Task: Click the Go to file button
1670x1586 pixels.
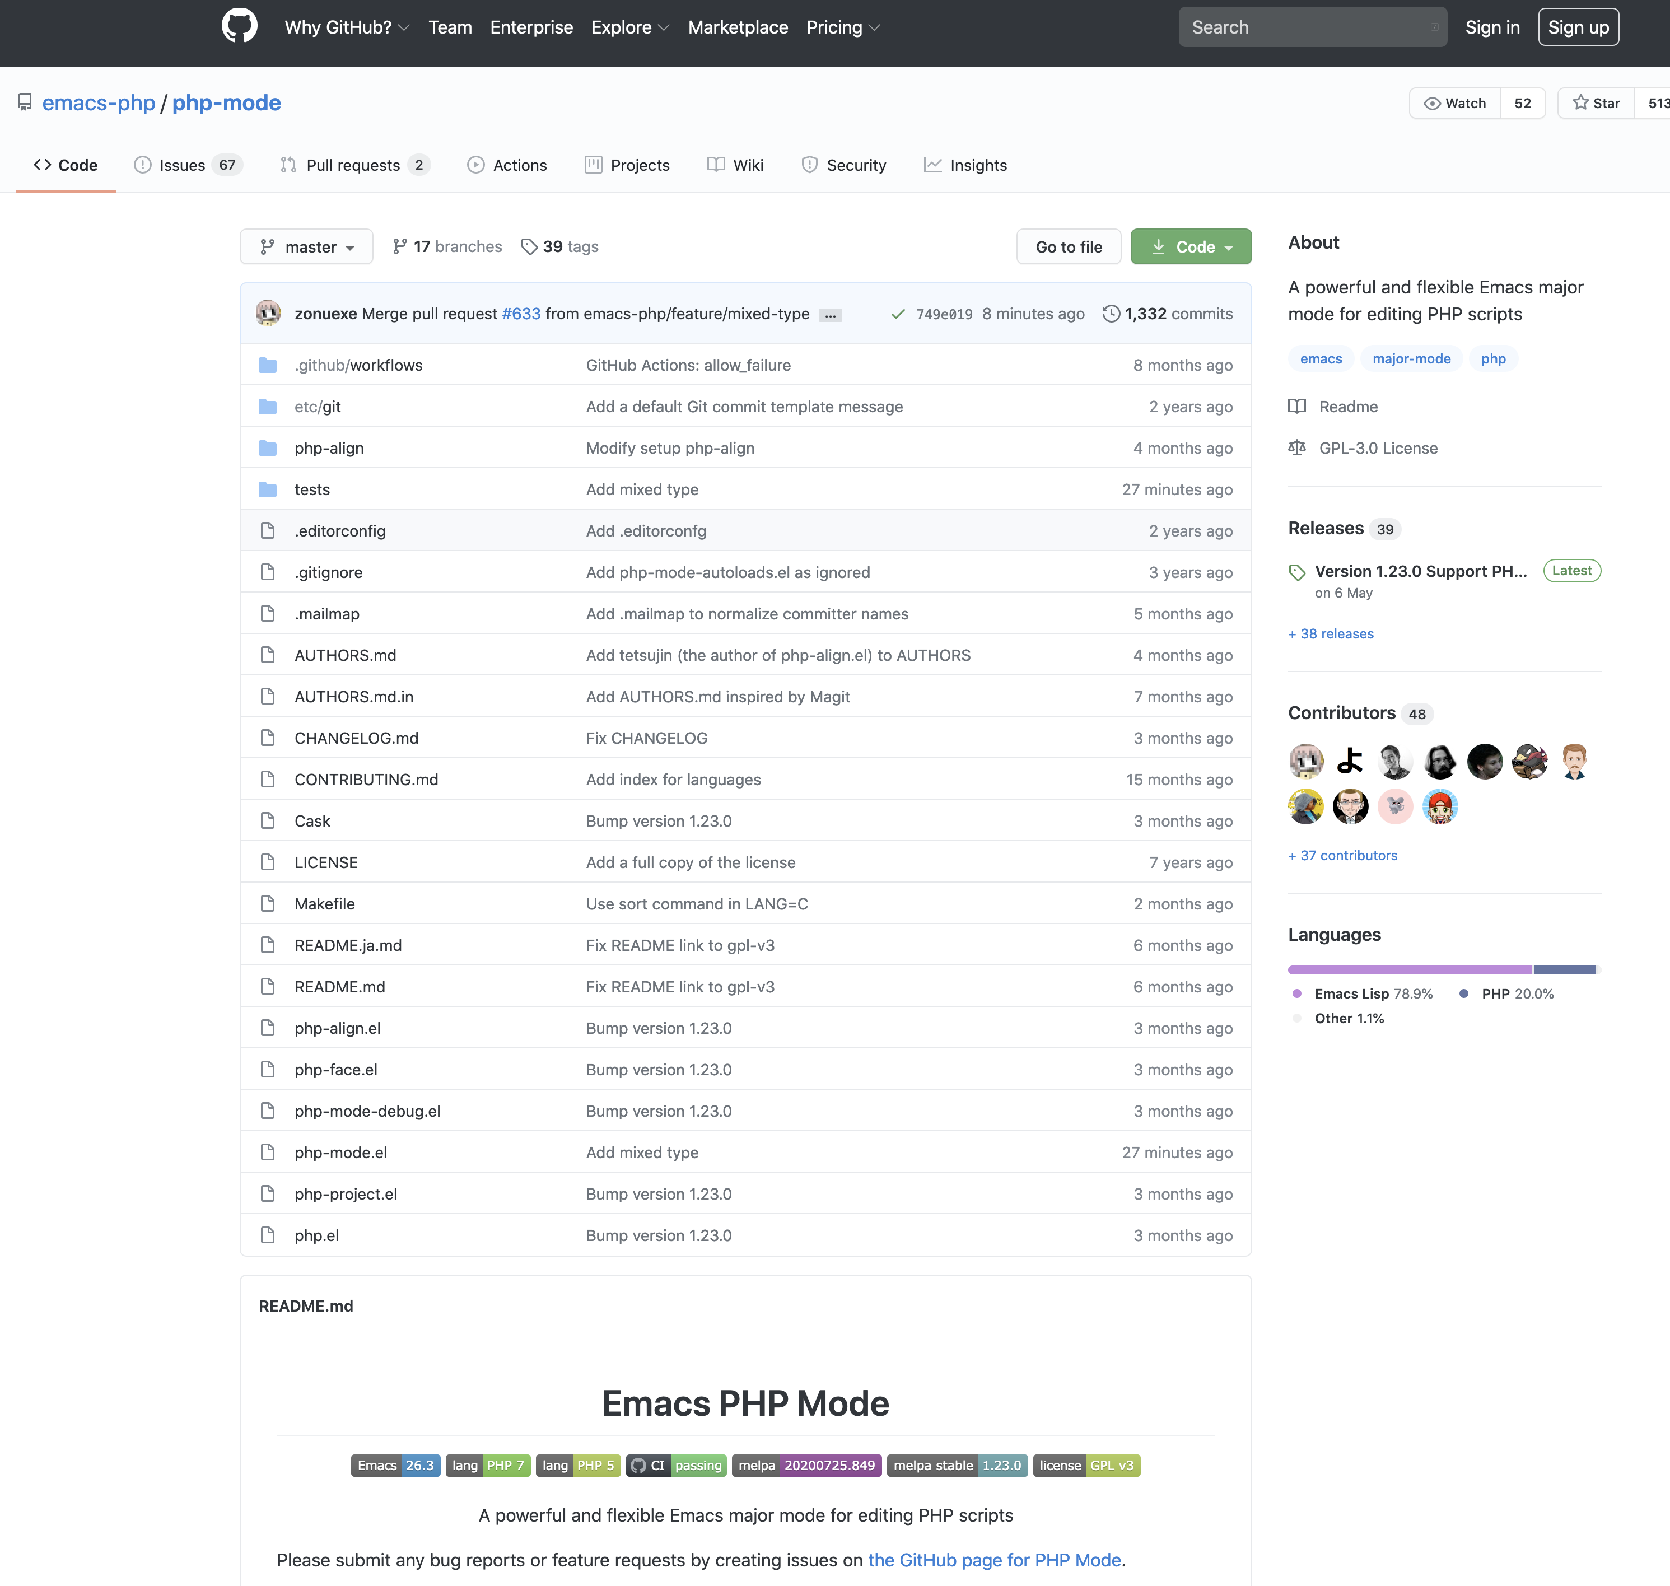Action: click(x=1068, y=247)
